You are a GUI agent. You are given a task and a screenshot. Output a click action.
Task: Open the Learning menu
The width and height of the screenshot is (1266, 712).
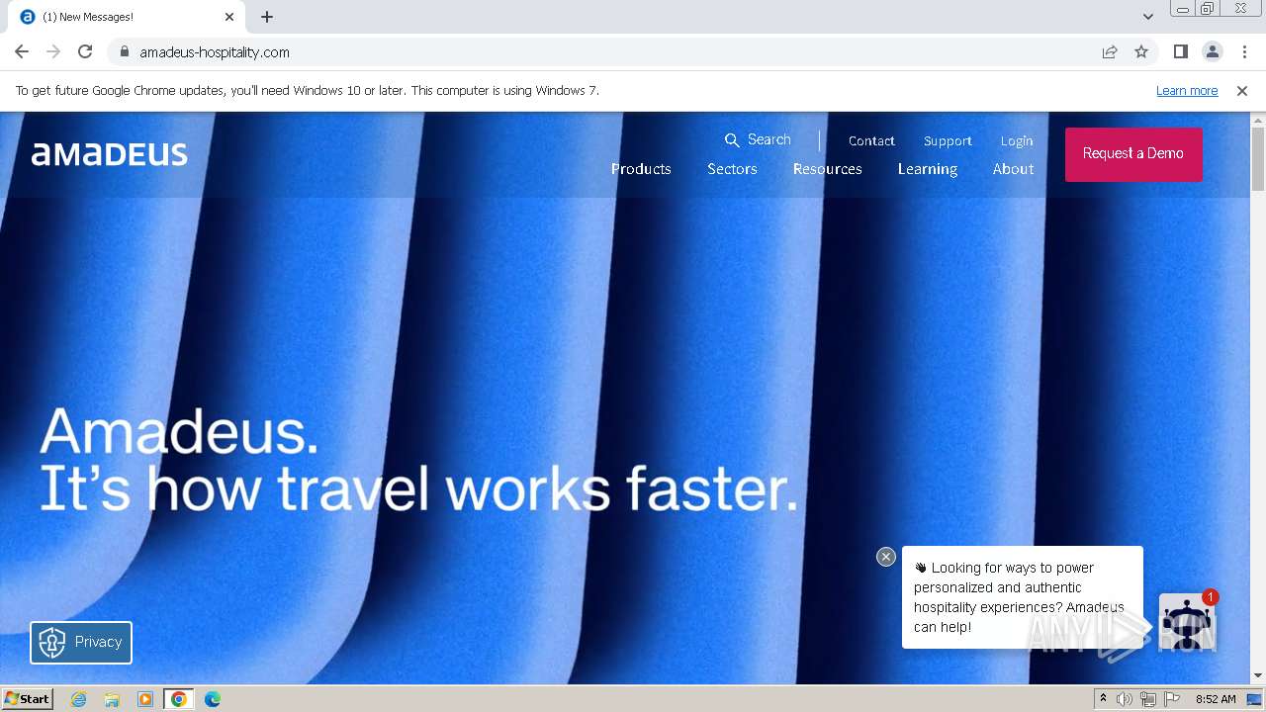pos(928,169)
